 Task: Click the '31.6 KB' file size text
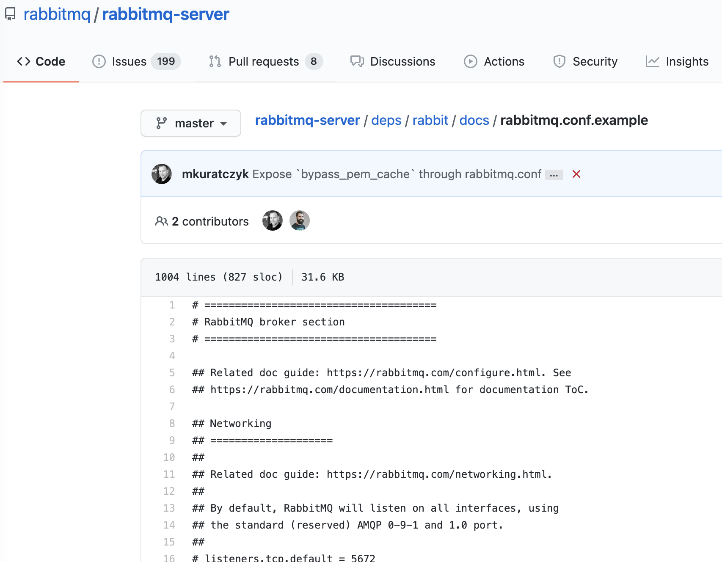point(322,277)
